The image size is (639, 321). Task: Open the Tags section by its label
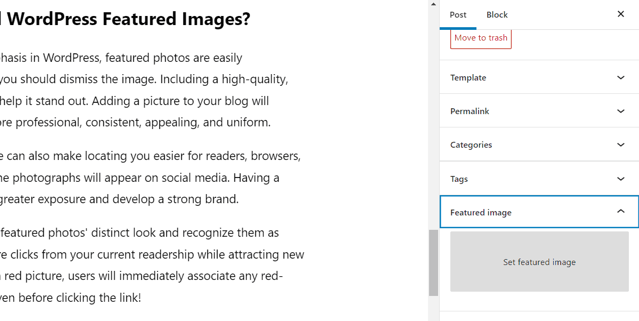[459, 179]
